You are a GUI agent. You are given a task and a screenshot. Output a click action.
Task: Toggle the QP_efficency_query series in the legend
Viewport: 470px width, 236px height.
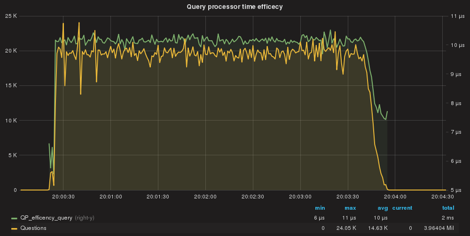click(x=46, y=218)
